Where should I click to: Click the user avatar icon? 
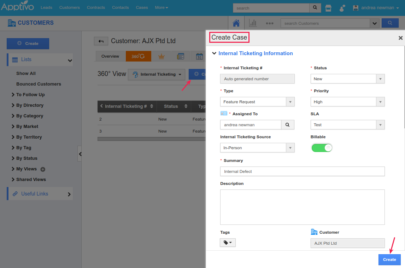(356, 8)
